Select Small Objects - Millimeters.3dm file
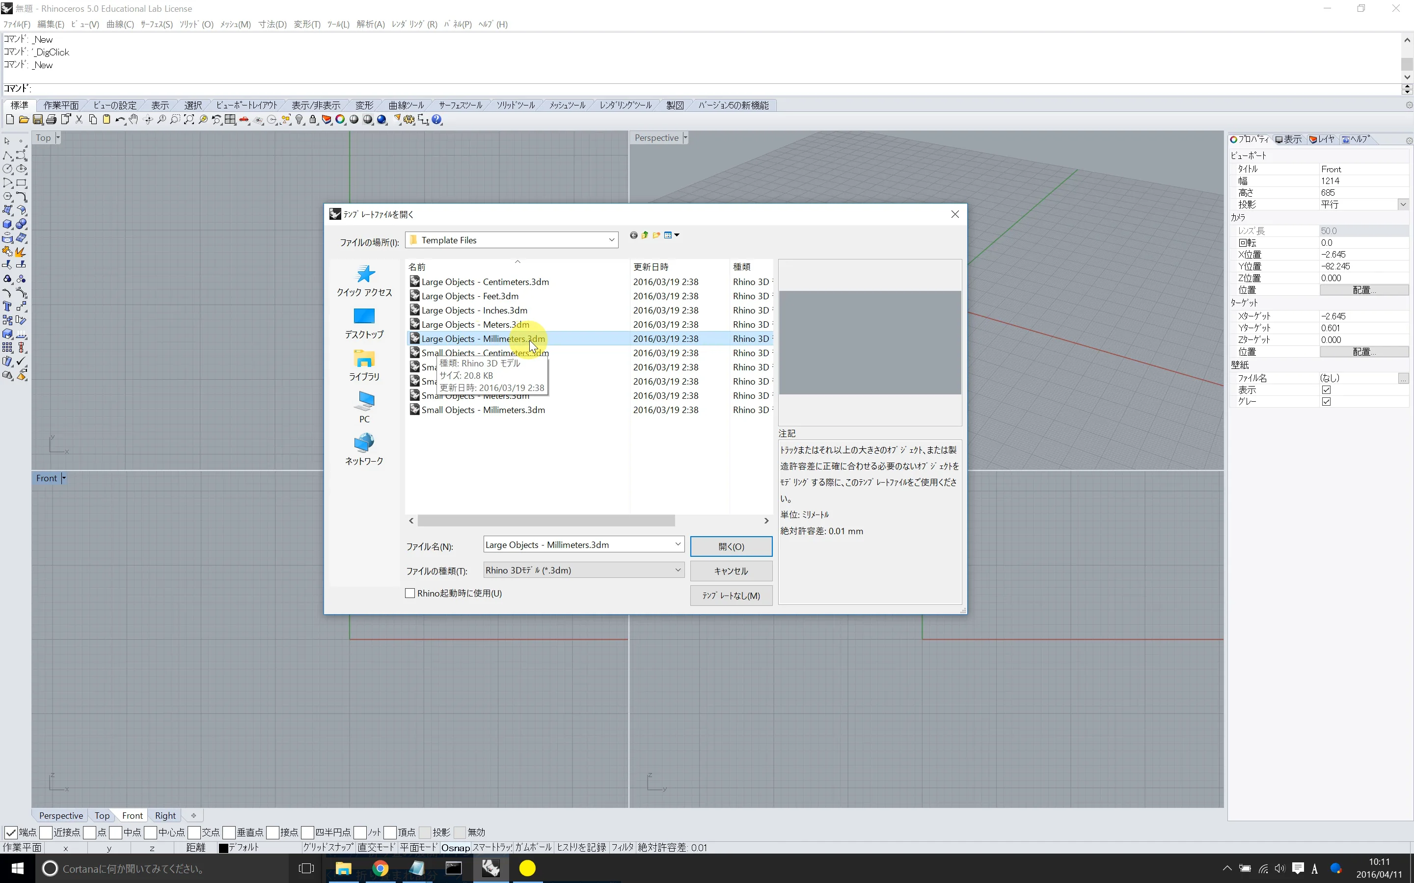 pos(483,410)
